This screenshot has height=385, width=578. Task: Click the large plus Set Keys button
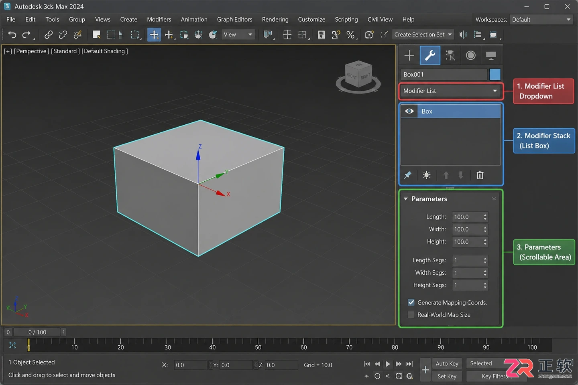426,370
